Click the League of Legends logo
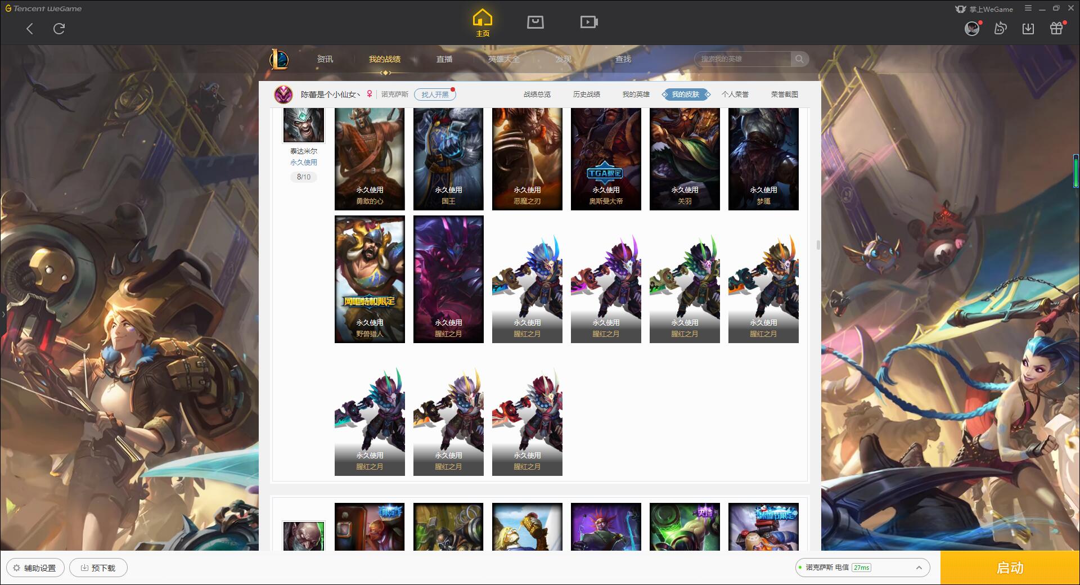 tap(279, 59)
